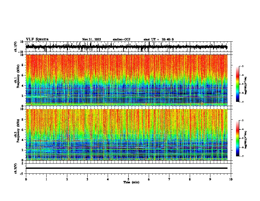This screenshot has width=260, height=201.
Task: Click the "-3" label on ch.1 color scale
Action: point(242,66)
